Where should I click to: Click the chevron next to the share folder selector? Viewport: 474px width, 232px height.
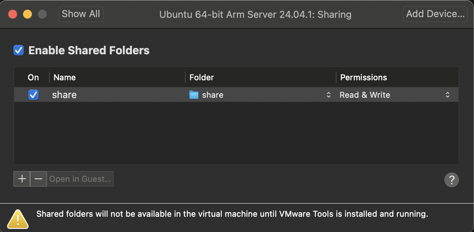[x=328, y=95]
